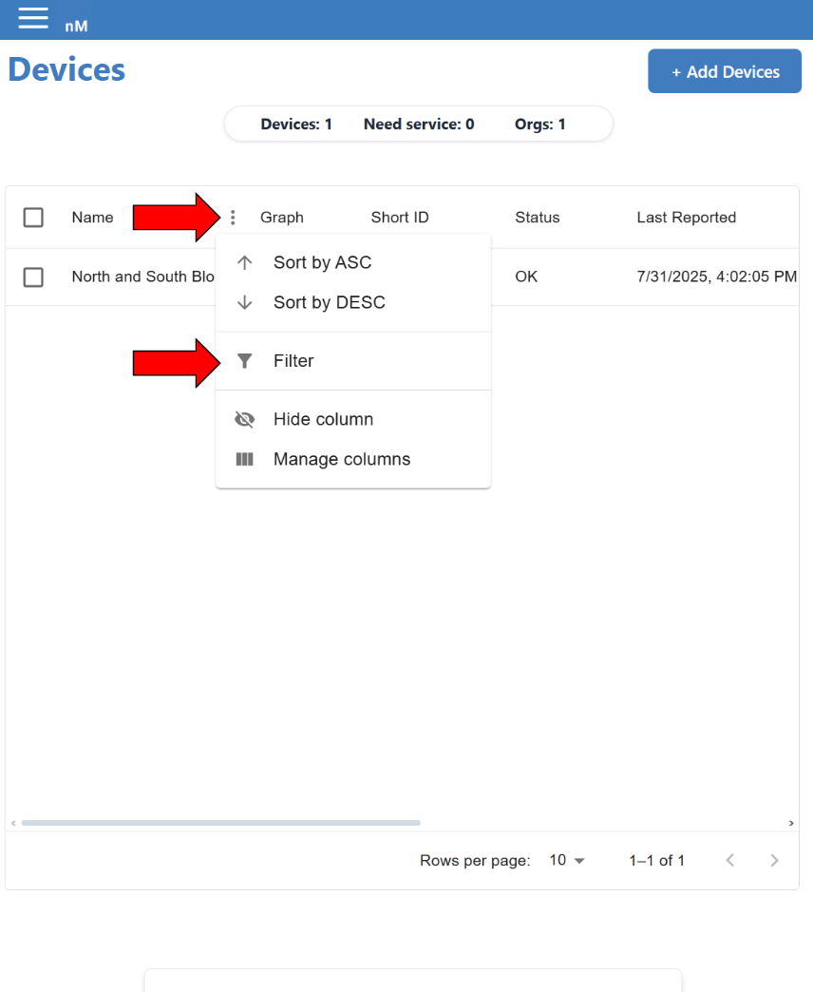
Task: Click the Status column header
Action: (538, 218)
